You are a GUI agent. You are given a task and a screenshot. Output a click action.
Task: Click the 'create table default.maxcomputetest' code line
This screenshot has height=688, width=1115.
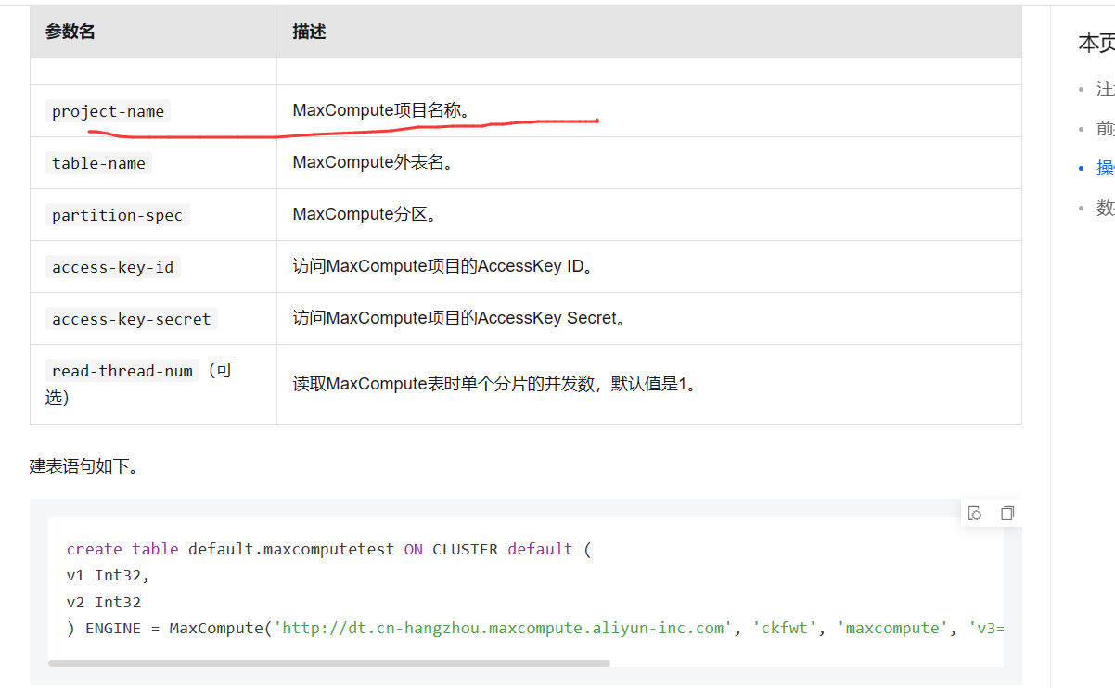pyautogui.click(x=328, y=549)
